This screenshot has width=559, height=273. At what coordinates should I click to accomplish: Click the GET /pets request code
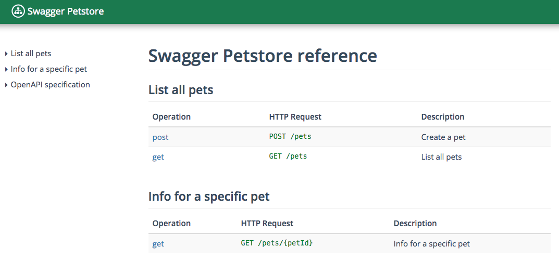coord(288,156)
